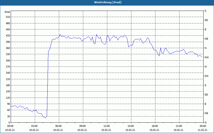This screenshot has height=133, width=214.
Task: Select the 180 degree axis value
Action: (8, 85)
